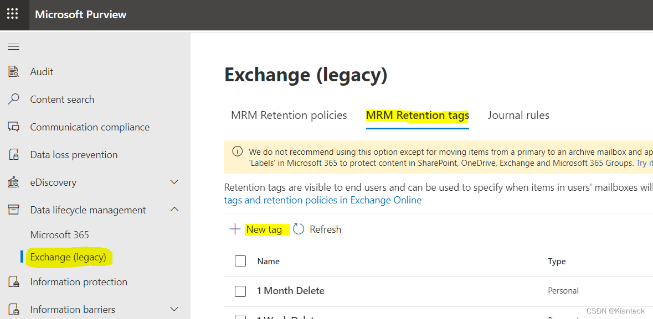
Task: Check the select-all checkbox in the table header
Action: [x=240, y=261]
